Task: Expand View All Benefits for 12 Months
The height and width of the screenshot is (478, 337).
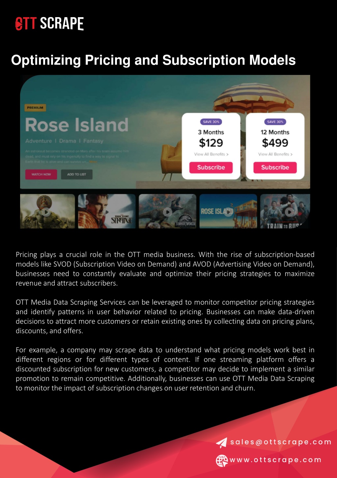Action: click(x=275, y=154)
